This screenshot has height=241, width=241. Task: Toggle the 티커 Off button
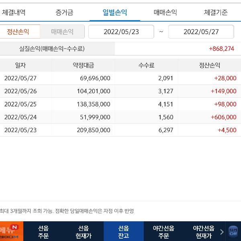(233, 231)
